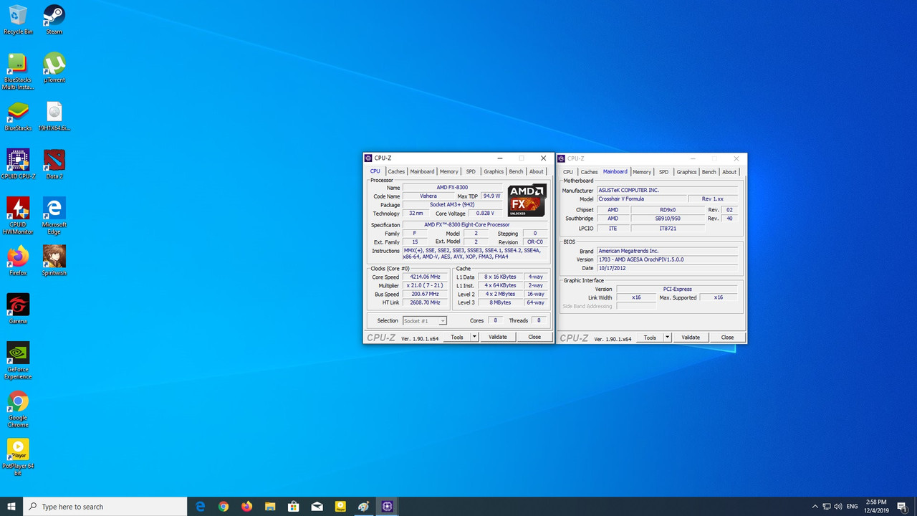
Task: Open the Bench tab in CPU-Z
Action: click(516, 171)
